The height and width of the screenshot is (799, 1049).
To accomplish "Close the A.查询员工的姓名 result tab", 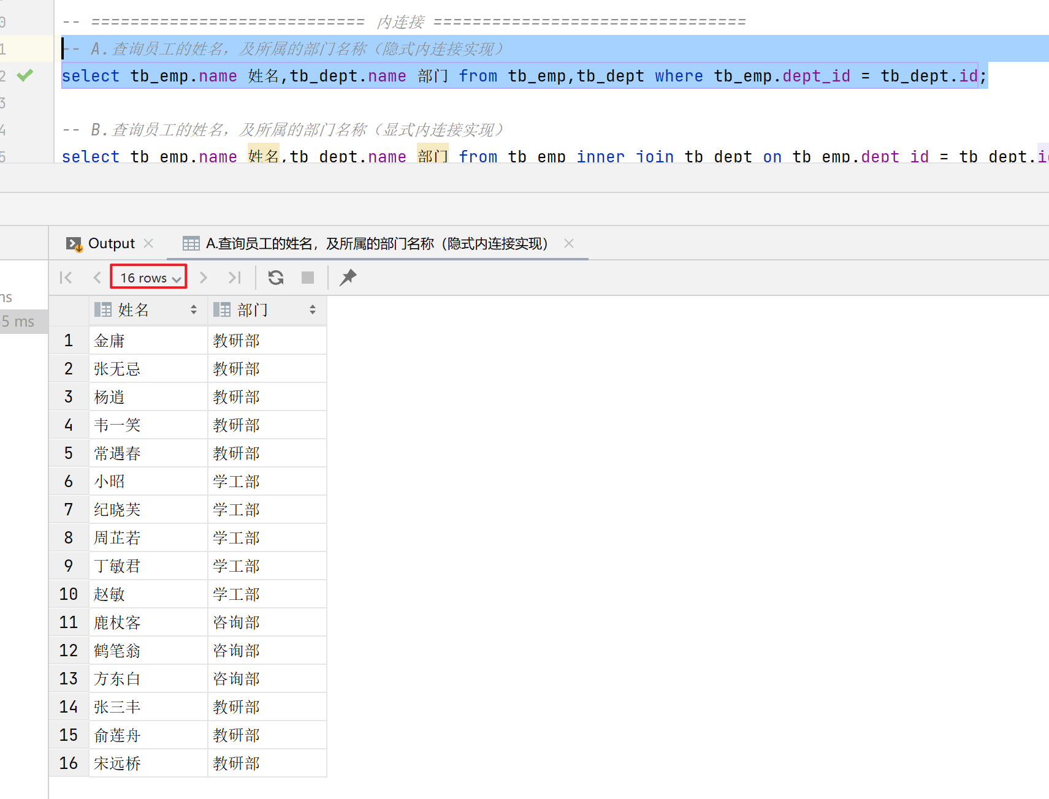I will click(x=569, y=244).
